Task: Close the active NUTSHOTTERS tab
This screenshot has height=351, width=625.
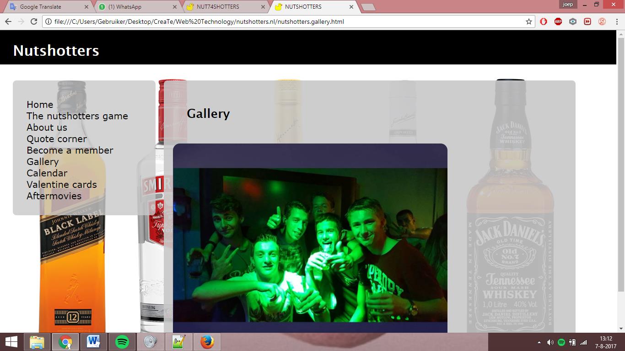Action: pos(351,7)
